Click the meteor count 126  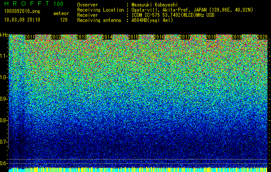pyautogui.click(x=64, y=20)
